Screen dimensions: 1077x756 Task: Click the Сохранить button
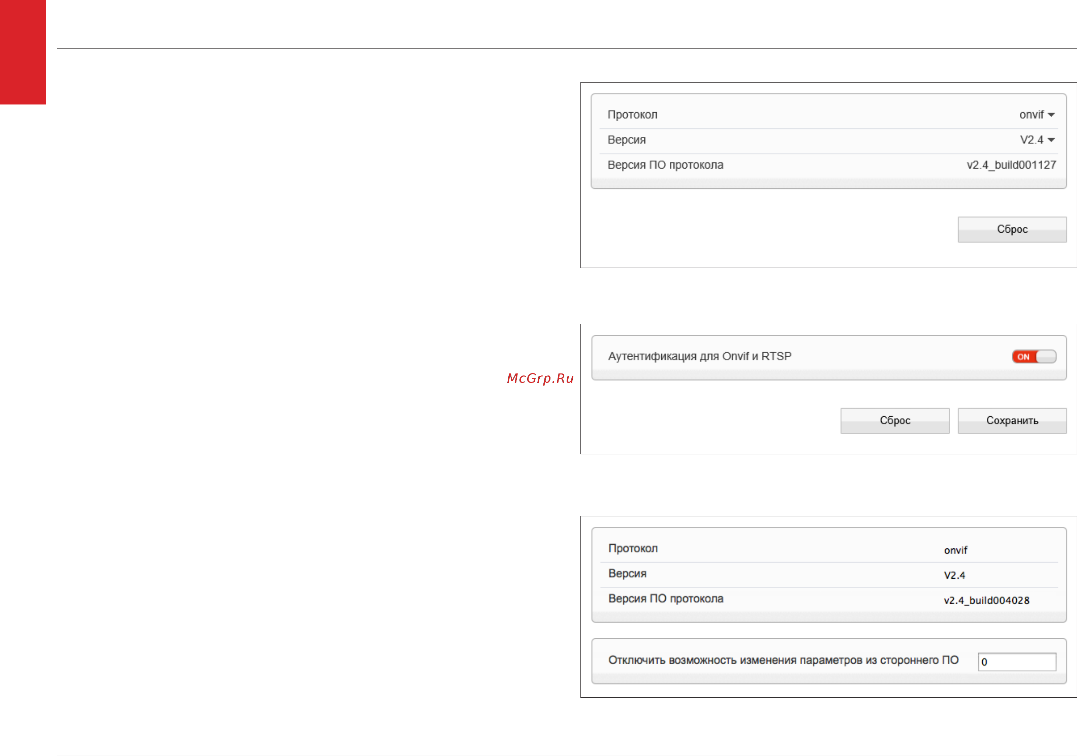1012,421
